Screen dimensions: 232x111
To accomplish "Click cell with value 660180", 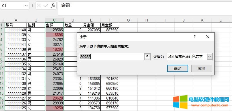I will point(110,88).
